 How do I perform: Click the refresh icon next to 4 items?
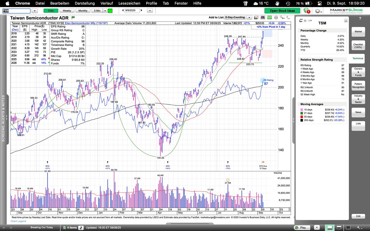[x=81, y=228]
